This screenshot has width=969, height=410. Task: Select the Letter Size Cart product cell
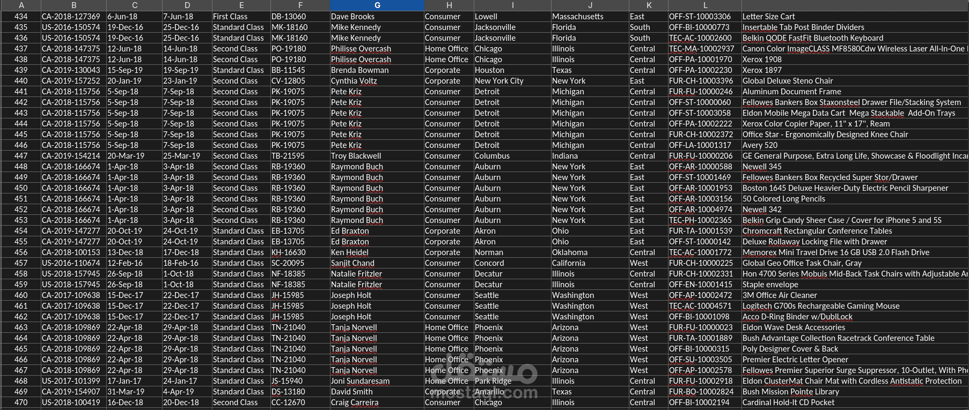(855, 17)
